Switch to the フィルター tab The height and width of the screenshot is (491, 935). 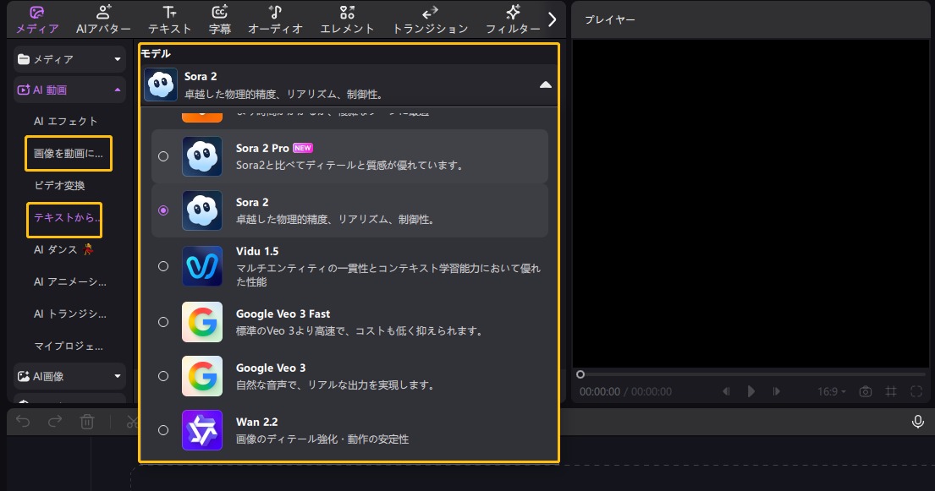tap(513, 19)
